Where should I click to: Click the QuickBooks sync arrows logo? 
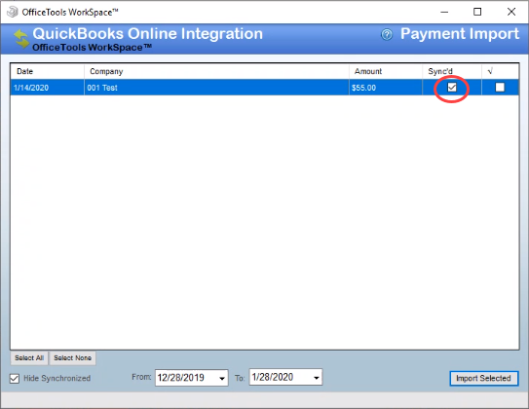21,38
